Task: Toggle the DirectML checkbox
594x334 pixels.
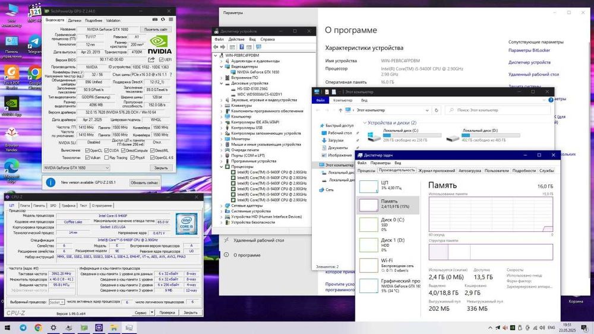Action: click(152, 151)
